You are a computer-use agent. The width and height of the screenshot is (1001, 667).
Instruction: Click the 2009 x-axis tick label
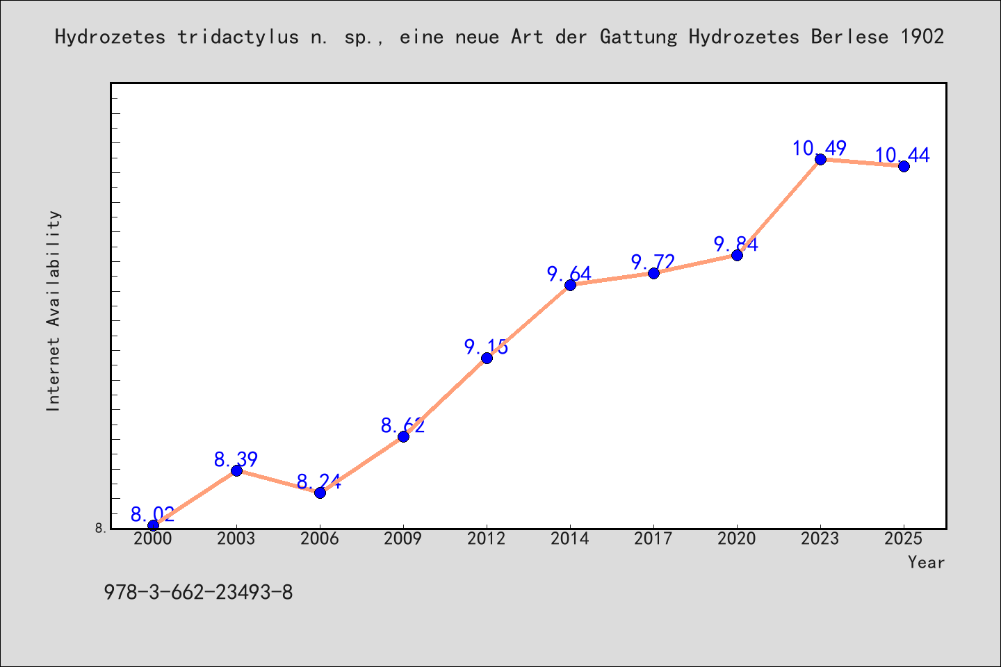(403, 538)
